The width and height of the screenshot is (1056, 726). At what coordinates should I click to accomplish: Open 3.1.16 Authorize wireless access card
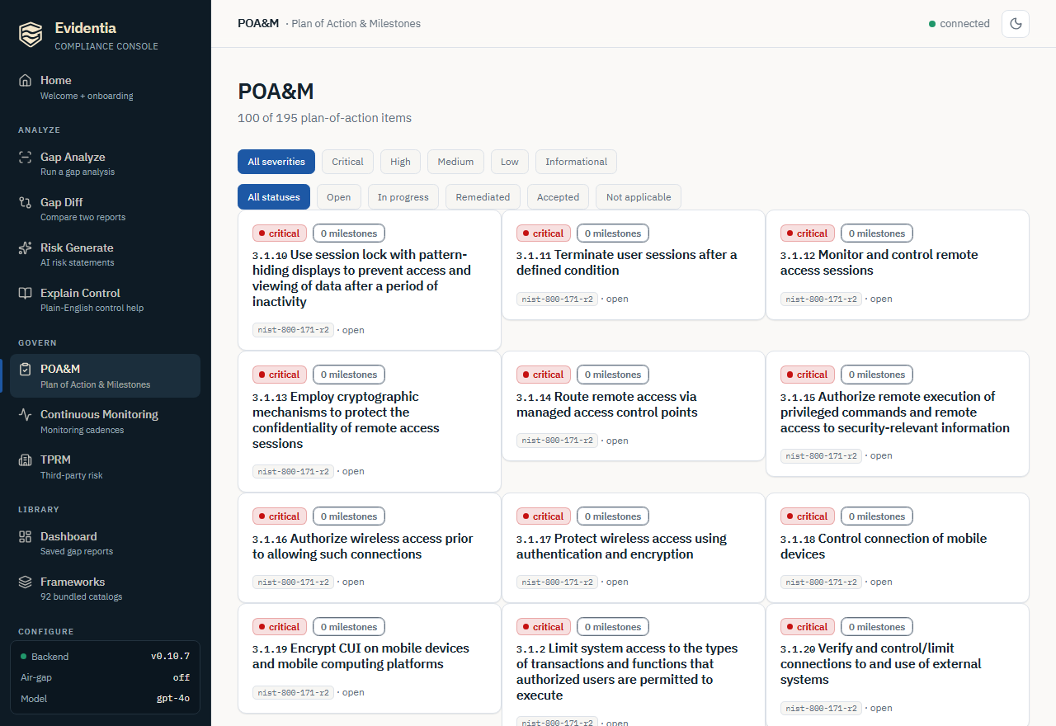[369, 548]
